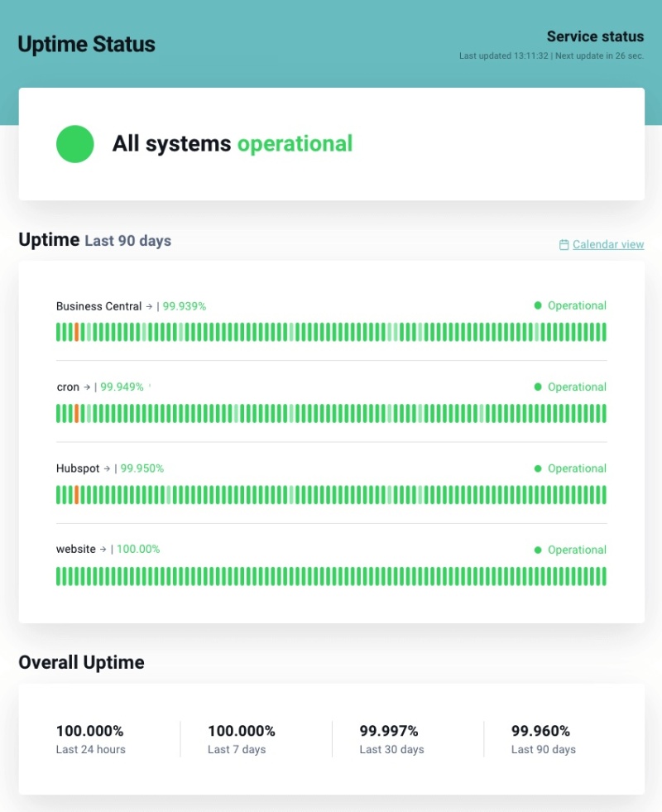Viewport: 662px width, 812px height.
Task: Open the Hubspot monitor name
Action: pos(78,468)
